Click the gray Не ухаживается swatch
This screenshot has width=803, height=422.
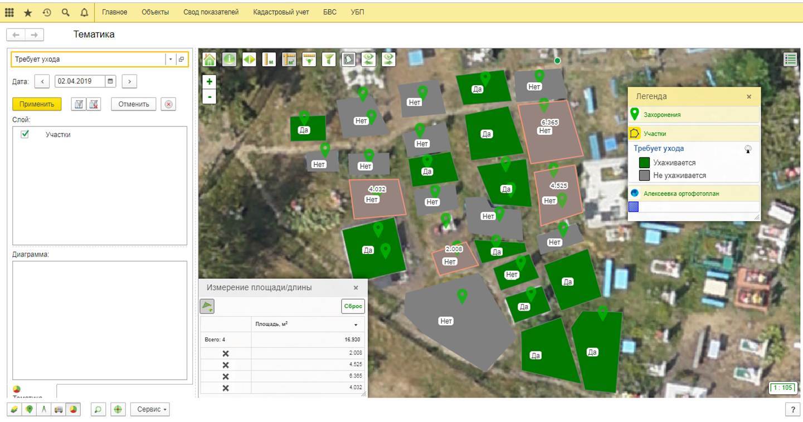point(644,175)
